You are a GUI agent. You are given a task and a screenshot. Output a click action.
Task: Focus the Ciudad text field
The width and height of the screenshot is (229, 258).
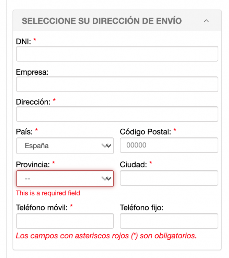(x=169, y=178)
